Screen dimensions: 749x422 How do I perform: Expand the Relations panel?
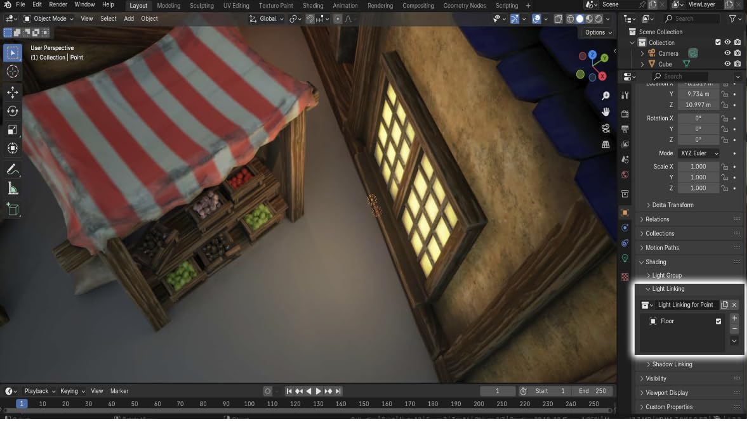[657, 220]
